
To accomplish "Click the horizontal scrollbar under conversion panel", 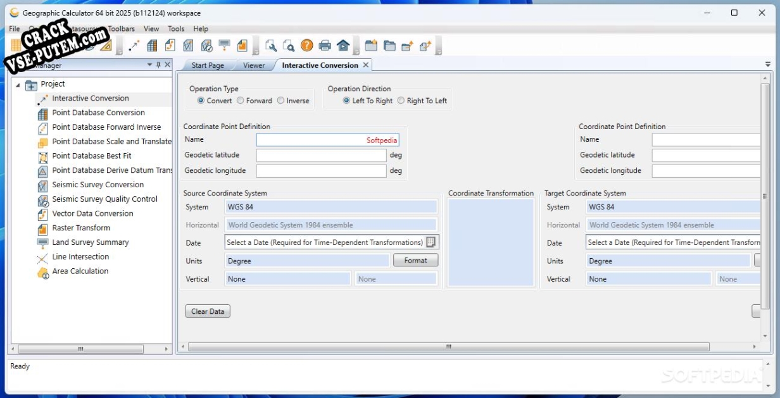I will pyautogui.click(x=448, y=347).
